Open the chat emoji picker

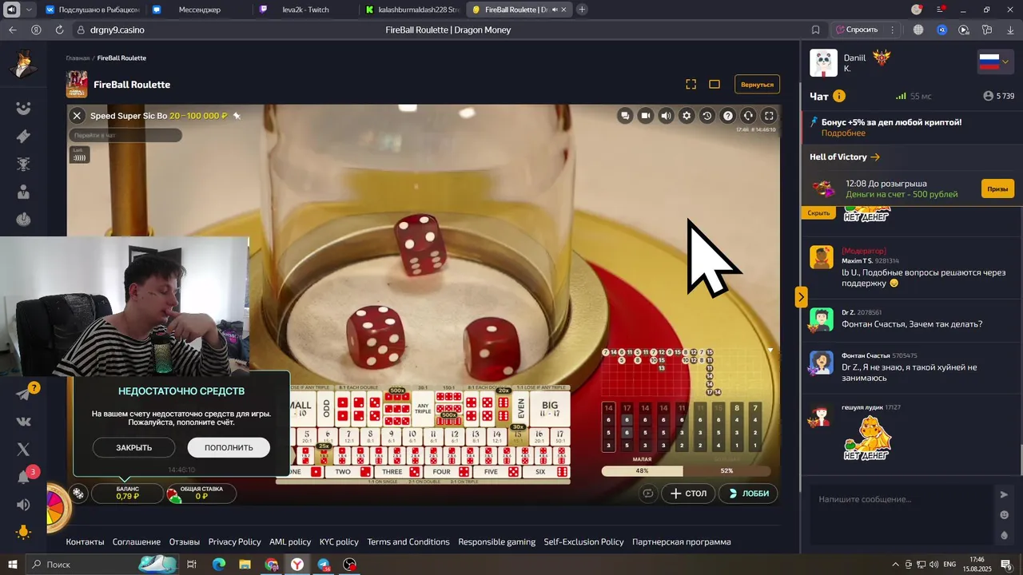(1005, 515)
